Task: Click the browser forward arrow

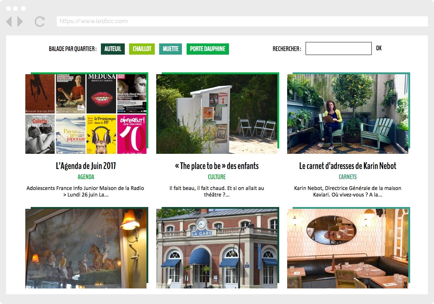Action: [20, 22]
